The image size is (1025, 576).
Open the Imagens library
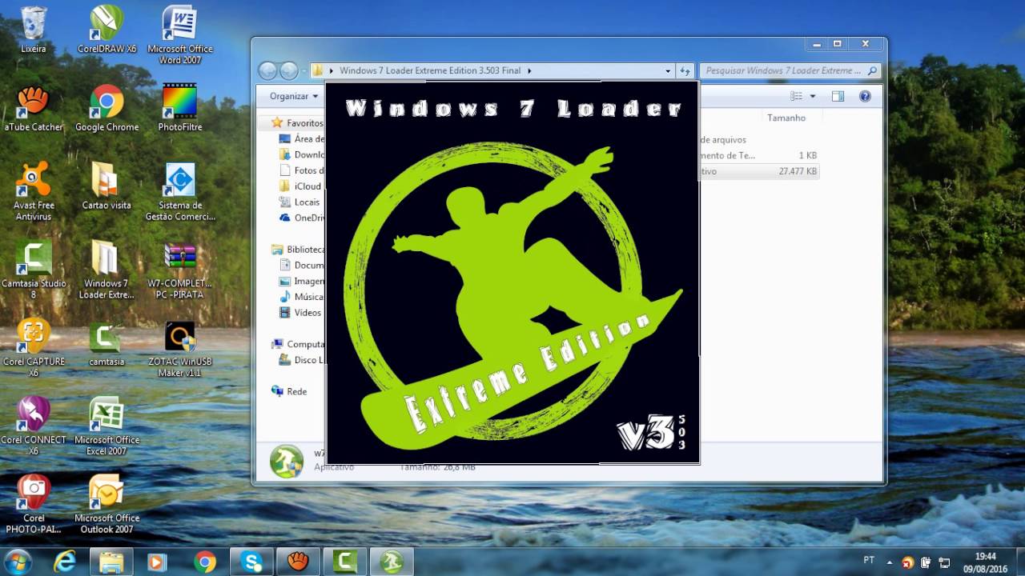point(302,281)
